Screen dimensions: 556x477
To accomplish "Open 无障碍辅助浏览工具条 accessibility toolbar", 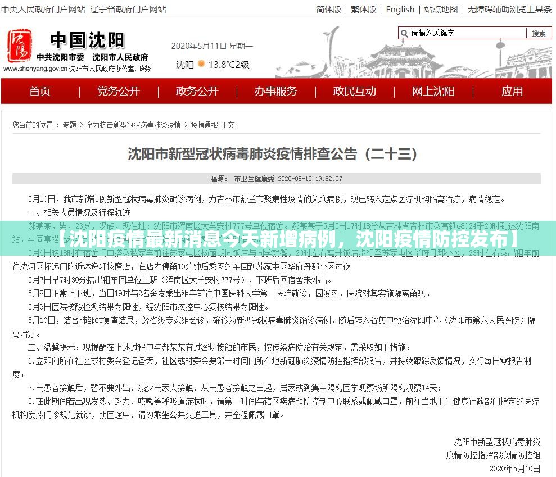I will [509, 9].
